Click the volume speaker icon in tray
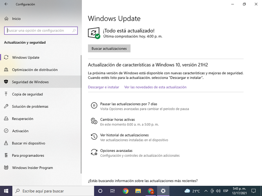This screenshot has height=196, width=262. pyautogui.click(x=218, y=191)
